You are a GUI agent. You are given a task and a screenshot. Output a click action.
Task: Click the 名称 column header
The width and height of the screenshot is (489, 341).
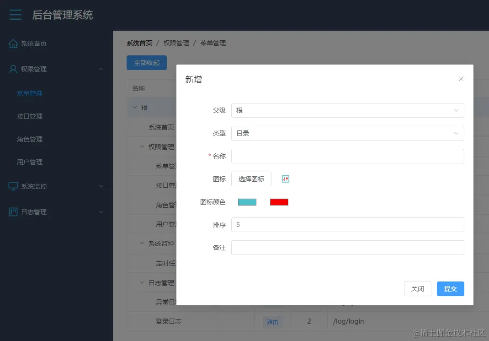(x=138, y=88)
